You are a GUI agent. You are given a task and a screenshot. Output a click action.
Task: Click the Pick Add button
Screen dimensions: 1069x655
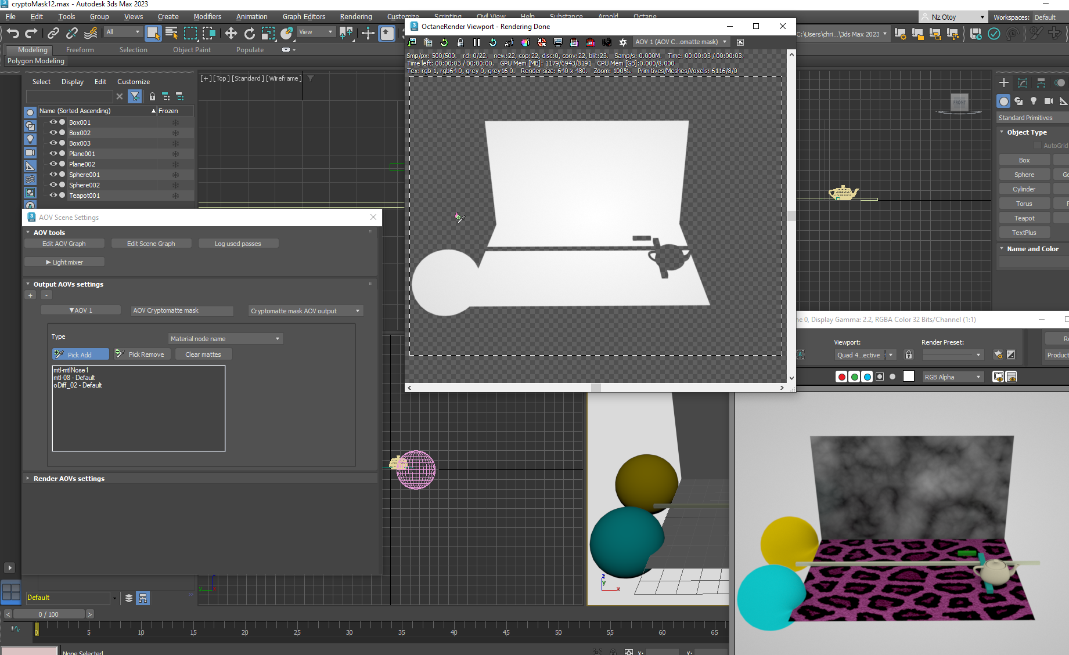(80, 354)
